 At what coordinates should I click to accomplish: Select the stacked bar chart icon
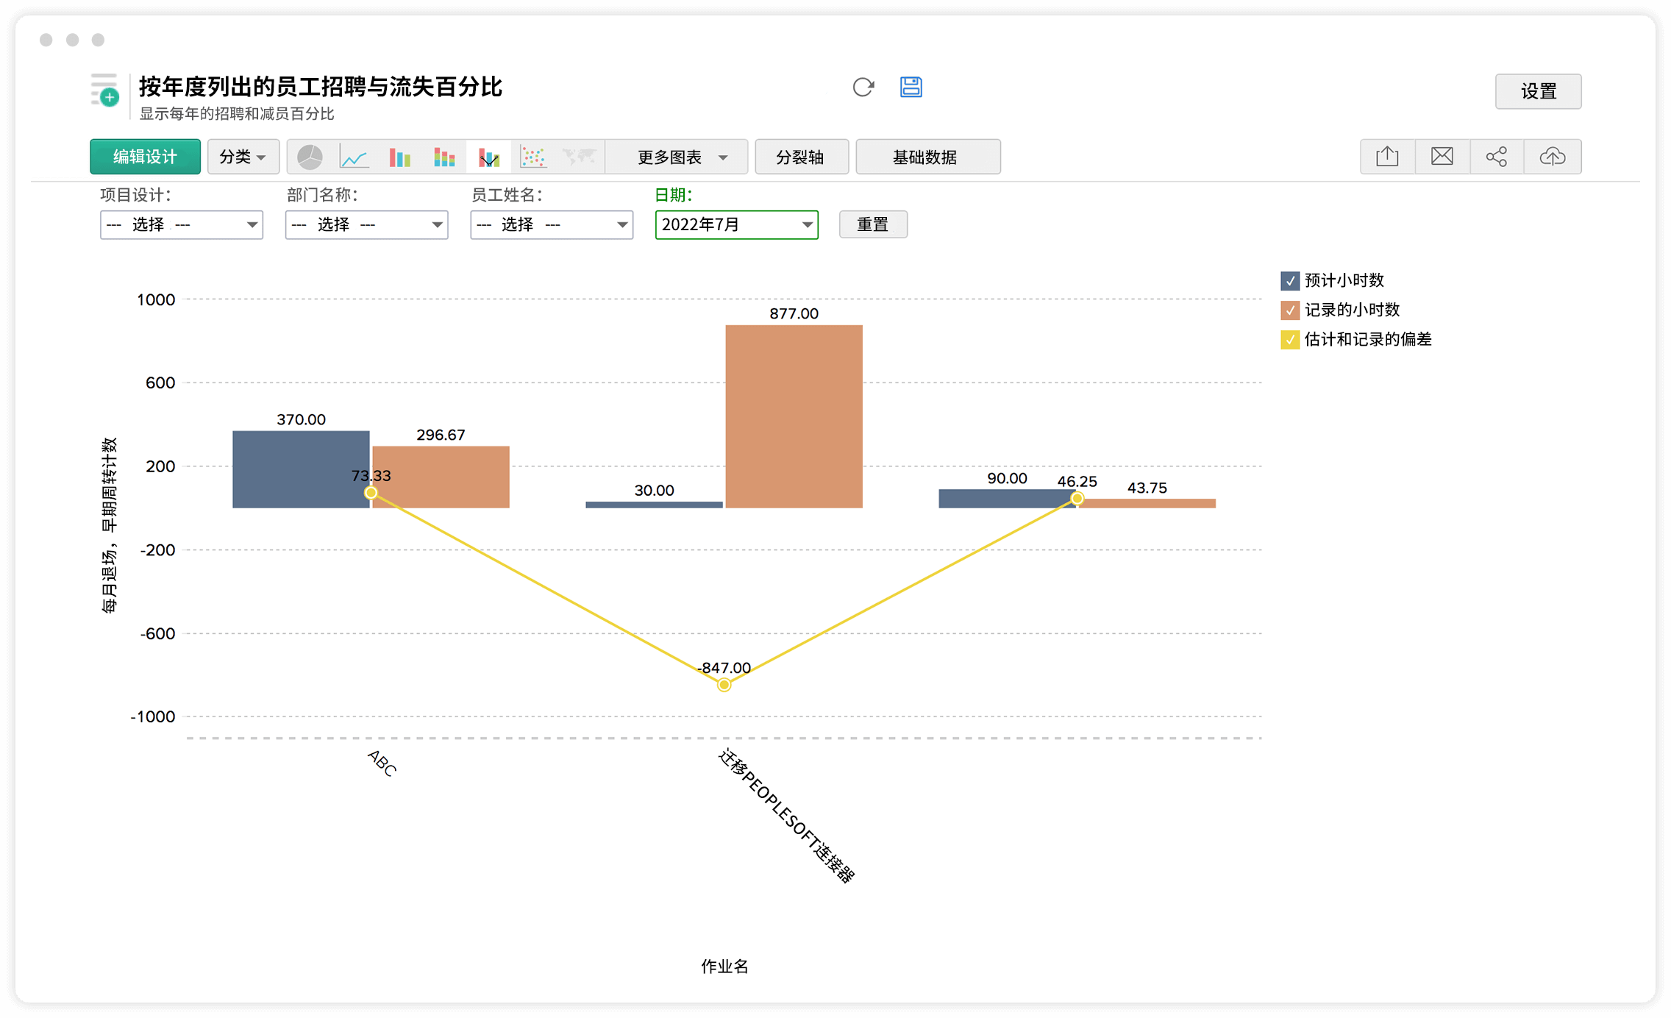[x=444, y=157]
